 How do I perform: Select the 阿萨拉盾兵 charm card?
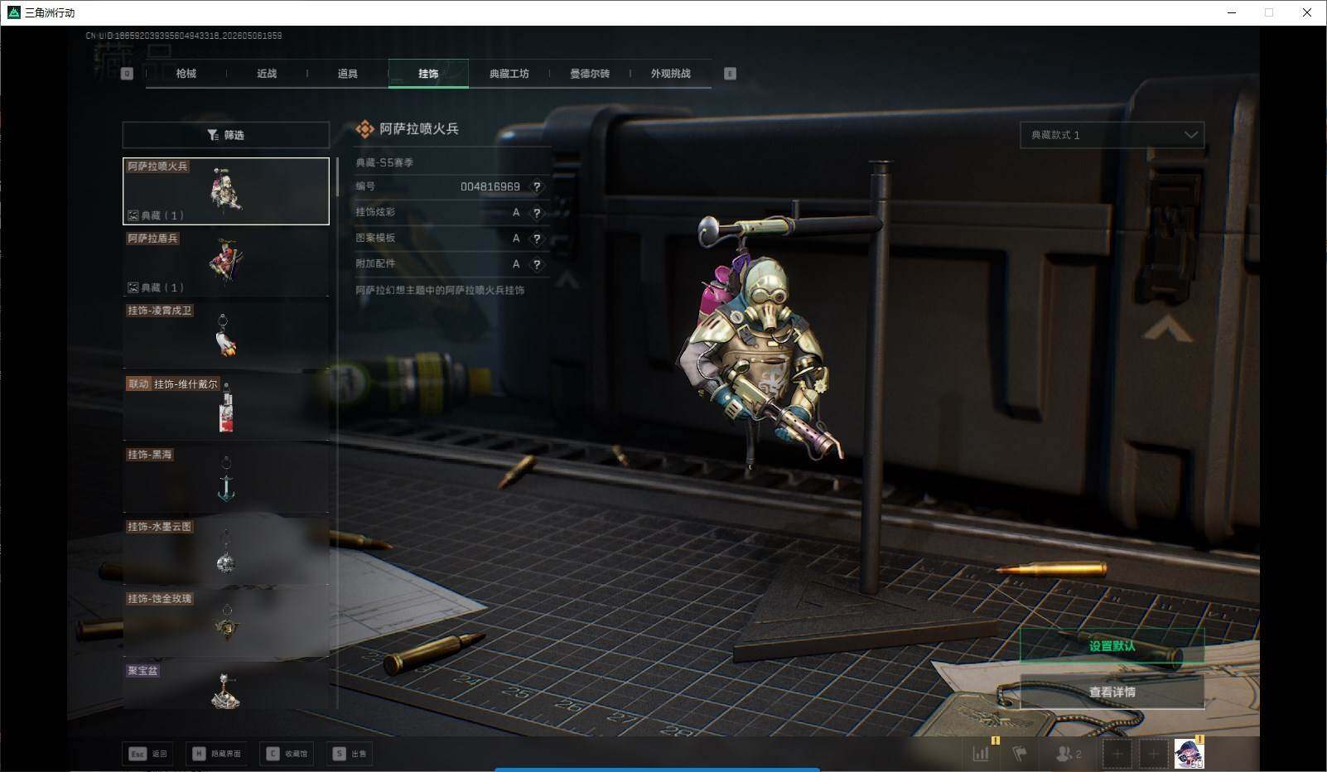point(226,263)
